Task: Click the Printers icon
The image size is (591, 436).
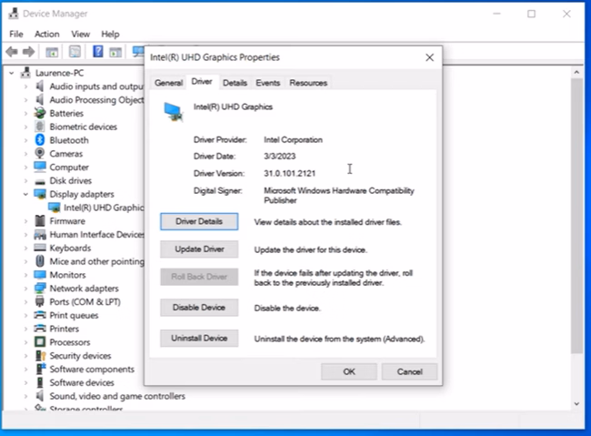Action: coord(40,329)
